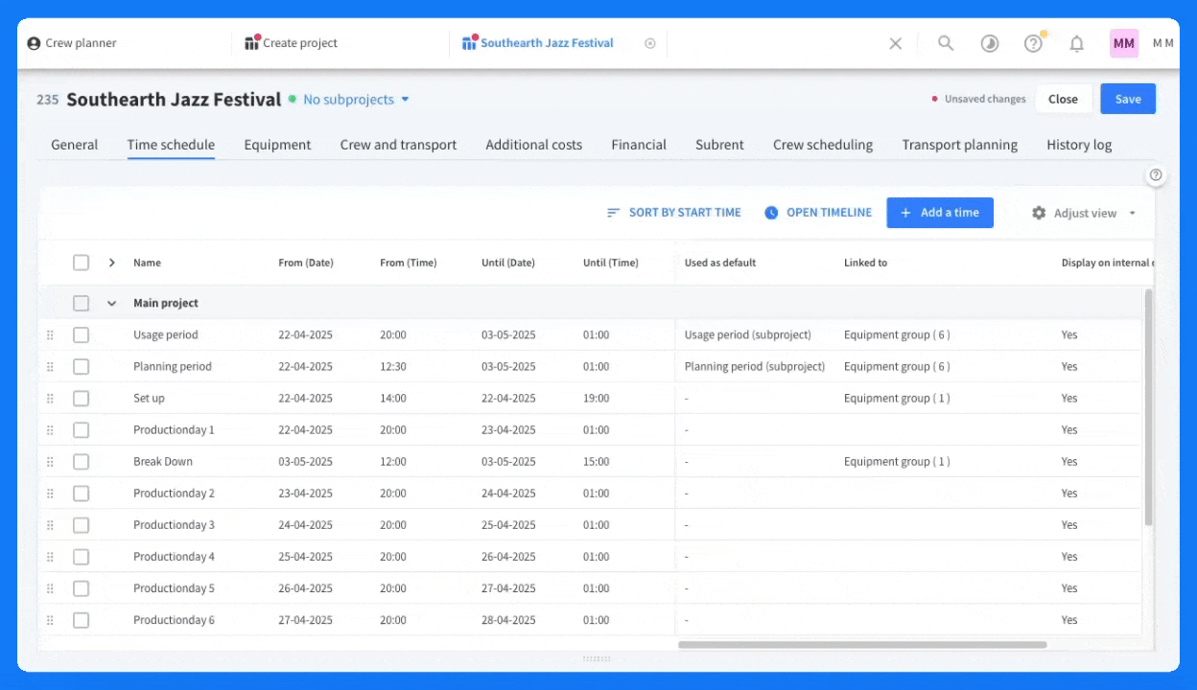Viewport: 1197px width, 690px height.
Task: Click the Create project tab icon
Action: pos(252,42)
